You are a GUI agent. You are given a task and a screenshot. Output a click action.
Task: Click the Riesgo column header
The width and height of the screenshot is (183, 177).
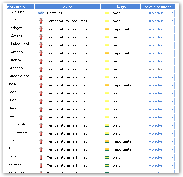pos(120,7)
